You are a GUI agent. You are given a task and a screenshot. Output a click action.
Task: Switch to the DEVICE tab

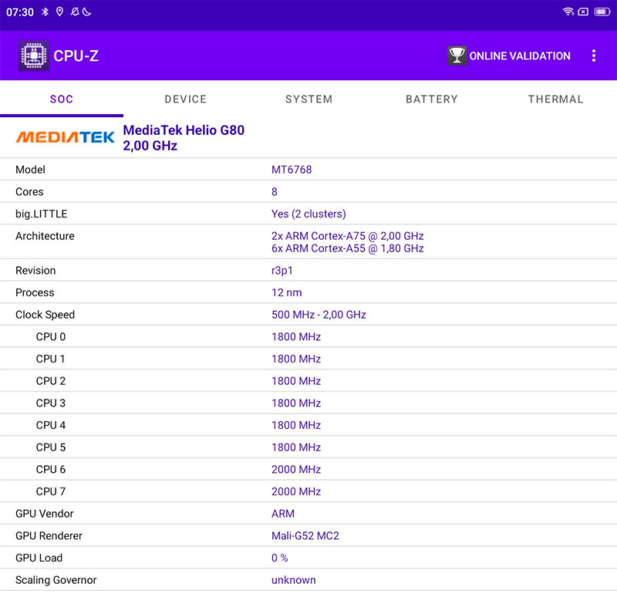(x=185, y=99)
